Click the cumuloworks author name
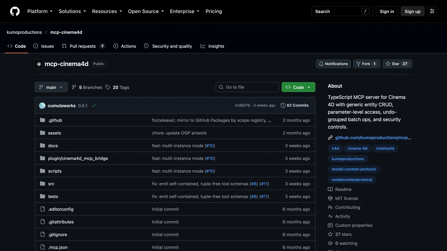The image size is (447, 251). [61, 106]
